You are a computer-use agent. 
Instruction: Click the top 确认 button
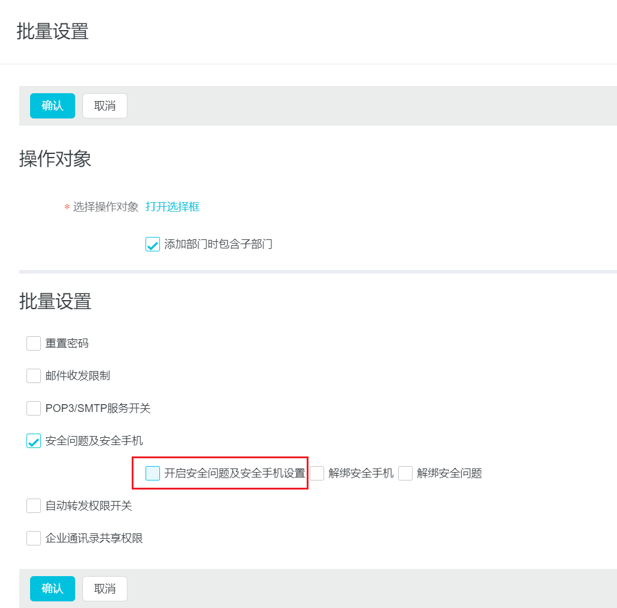(x=52, y=106)
